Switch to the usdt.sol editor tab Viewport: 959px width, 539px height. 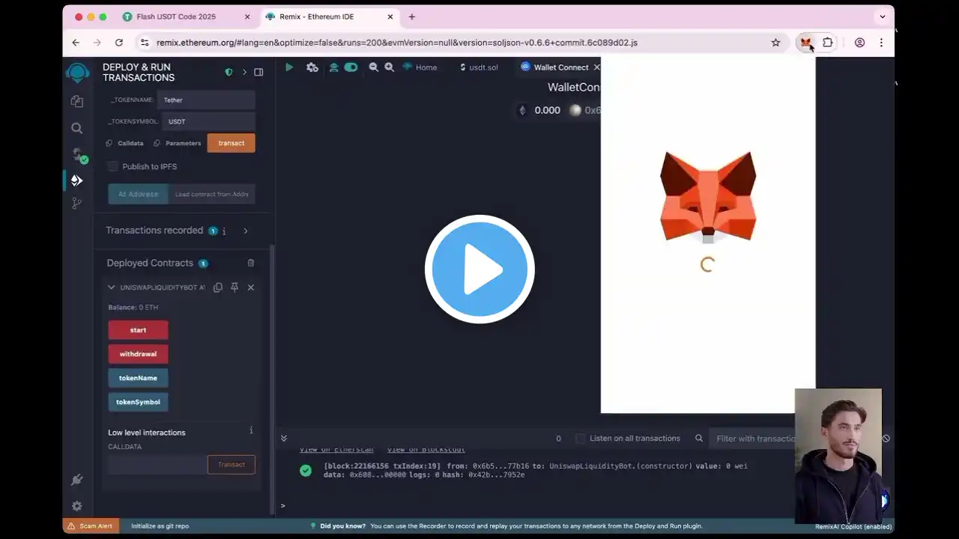coord(478,67)
